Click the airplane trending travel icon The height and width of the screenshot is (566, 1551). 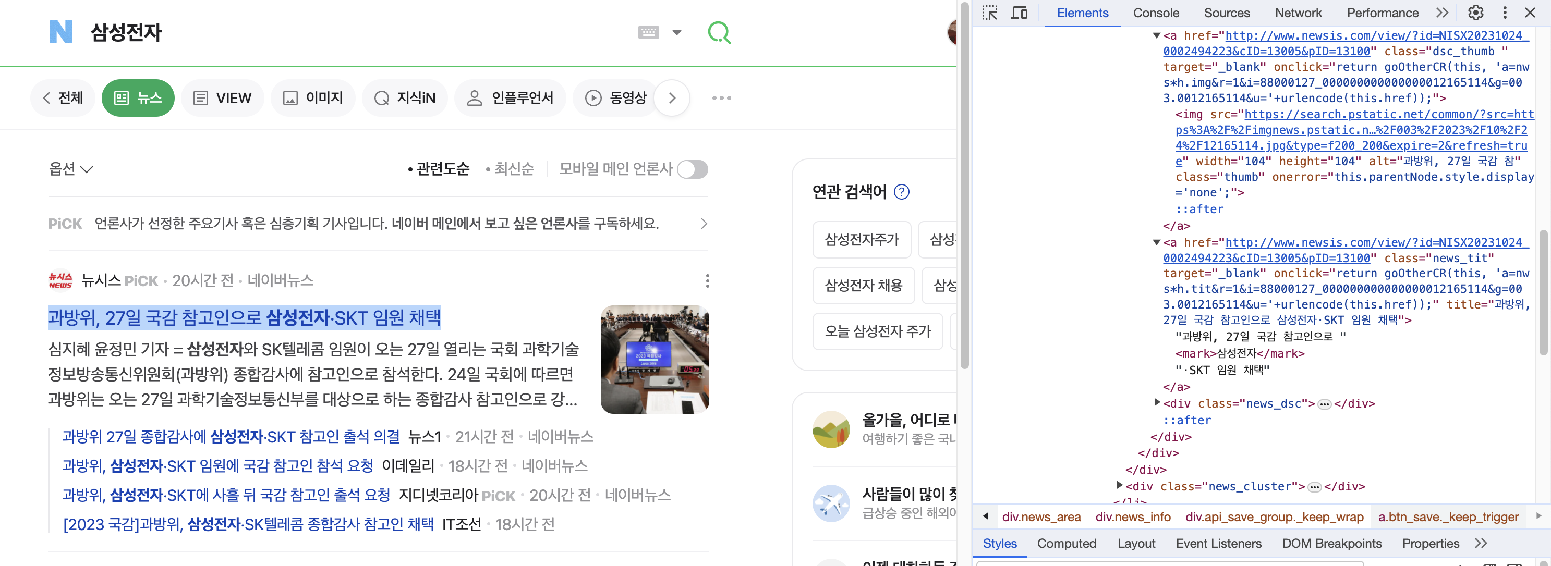831,503
